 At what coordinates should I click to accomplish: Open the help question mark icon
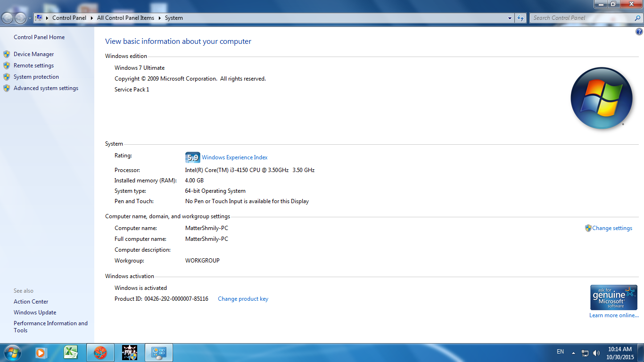pos(639,32)
